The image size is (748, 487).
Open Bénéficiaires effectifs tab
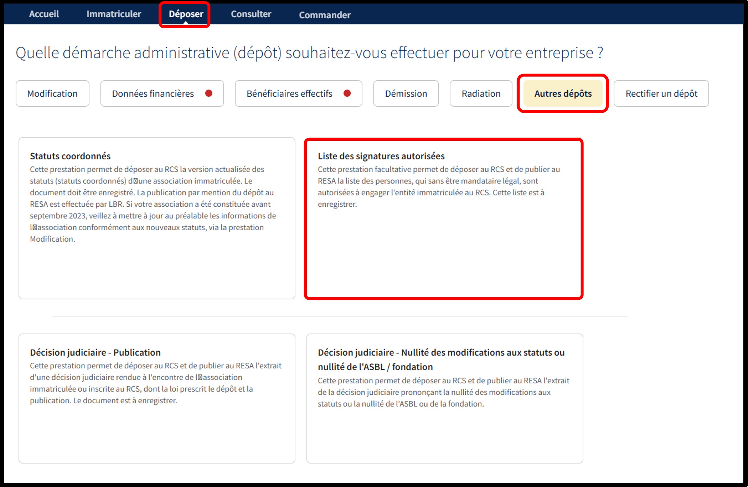(x=289, y=94)
